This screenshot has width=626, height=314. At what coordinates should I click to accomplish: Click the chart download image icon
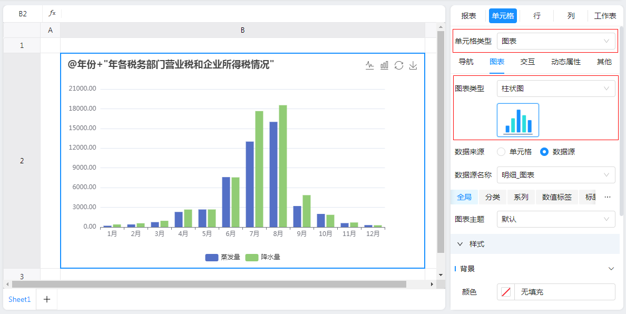[413, 65]
